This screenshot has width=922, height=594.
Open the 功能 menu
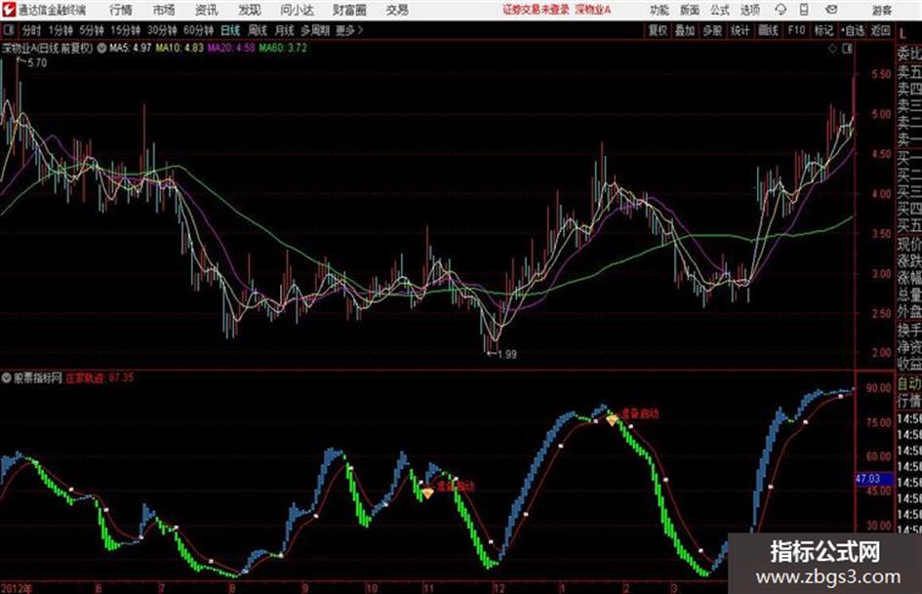point(660,10)
